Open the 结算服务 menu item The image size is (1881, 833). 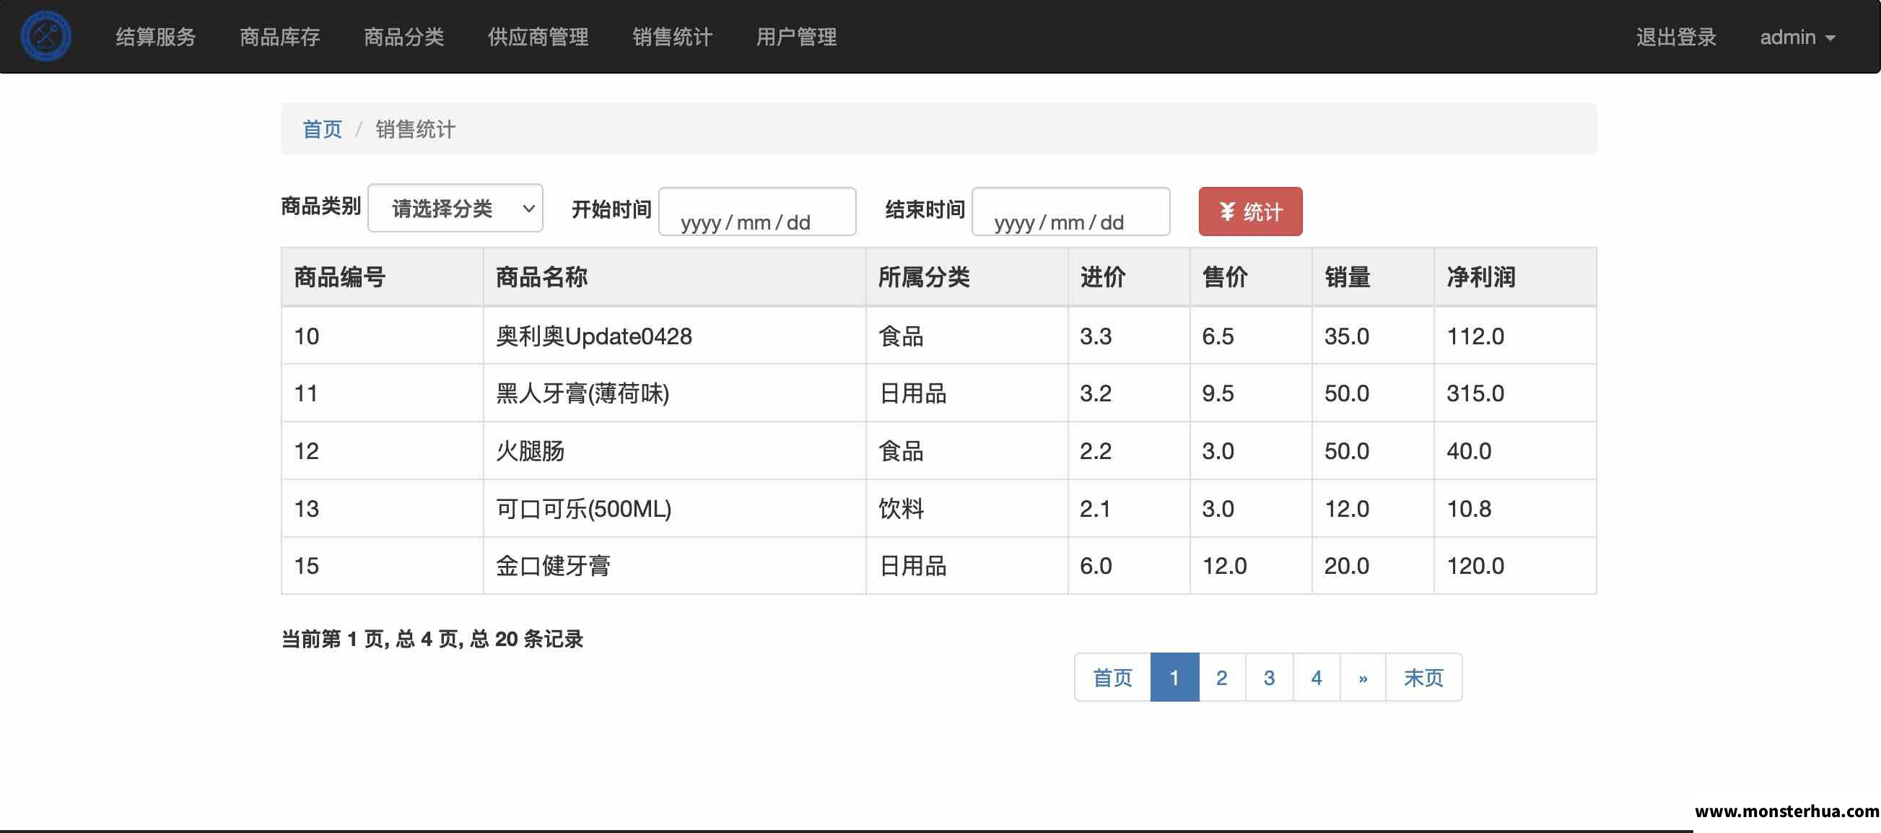click(155, 37)
